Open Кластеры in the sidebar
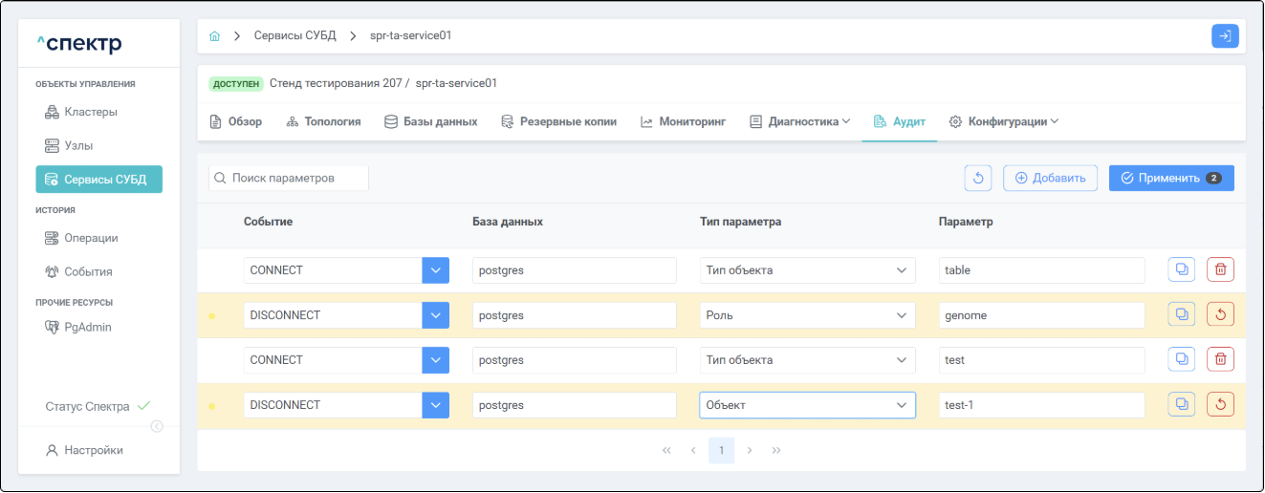The image size is (1265, 493). tap(91, 112)
